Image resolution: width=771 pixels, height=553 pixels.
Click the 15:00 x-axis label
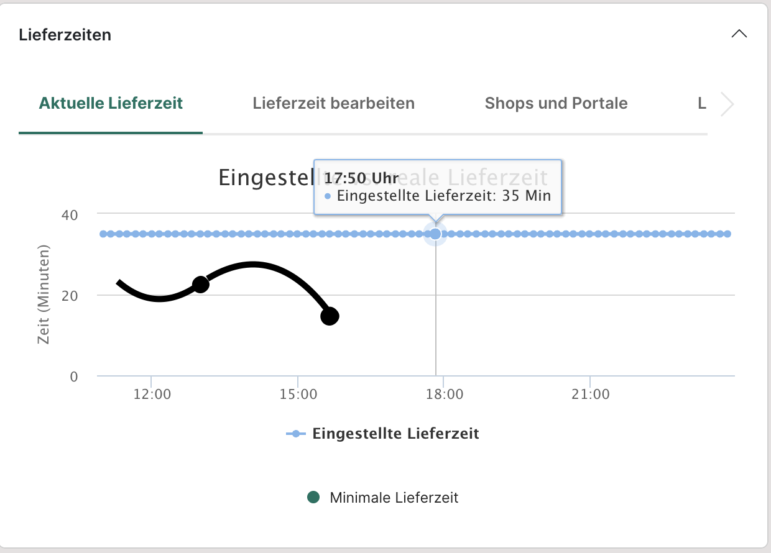(298, 394)
